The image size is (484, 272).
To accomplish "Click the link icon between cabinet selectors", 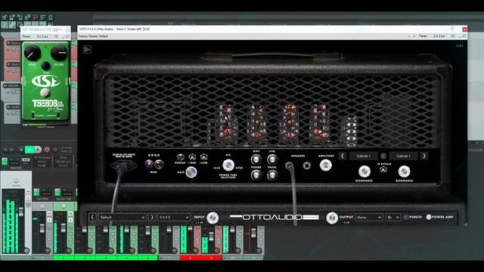I will (383, 156).
